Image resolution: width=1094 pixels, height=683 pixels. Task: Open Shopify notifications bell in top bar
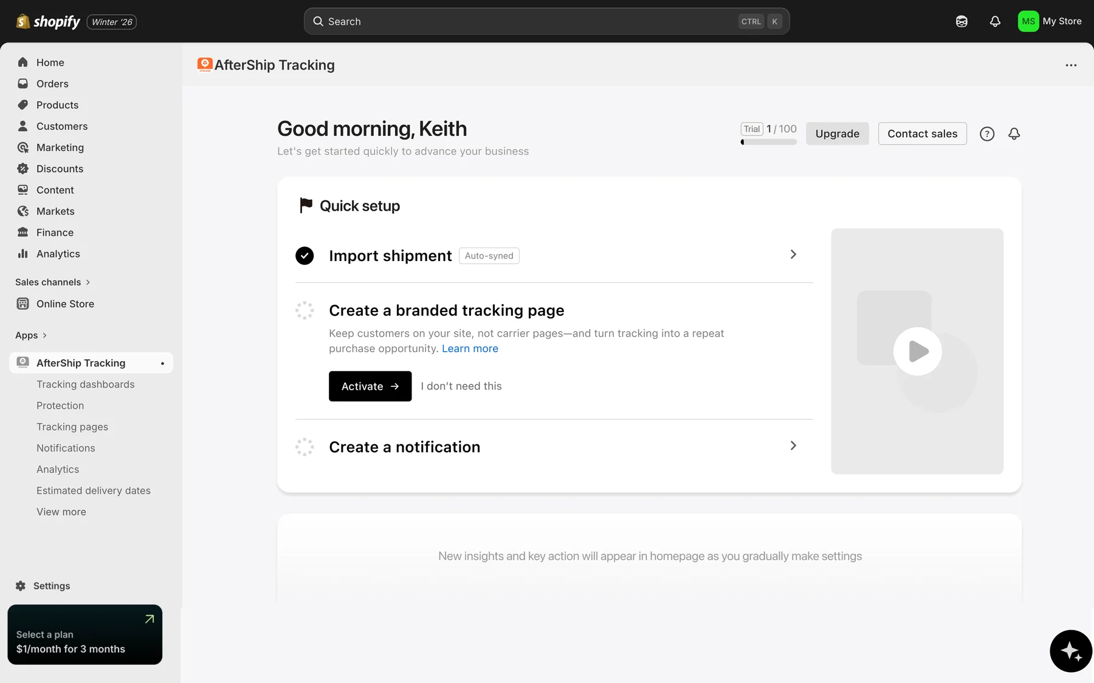[x=995, y=21]
